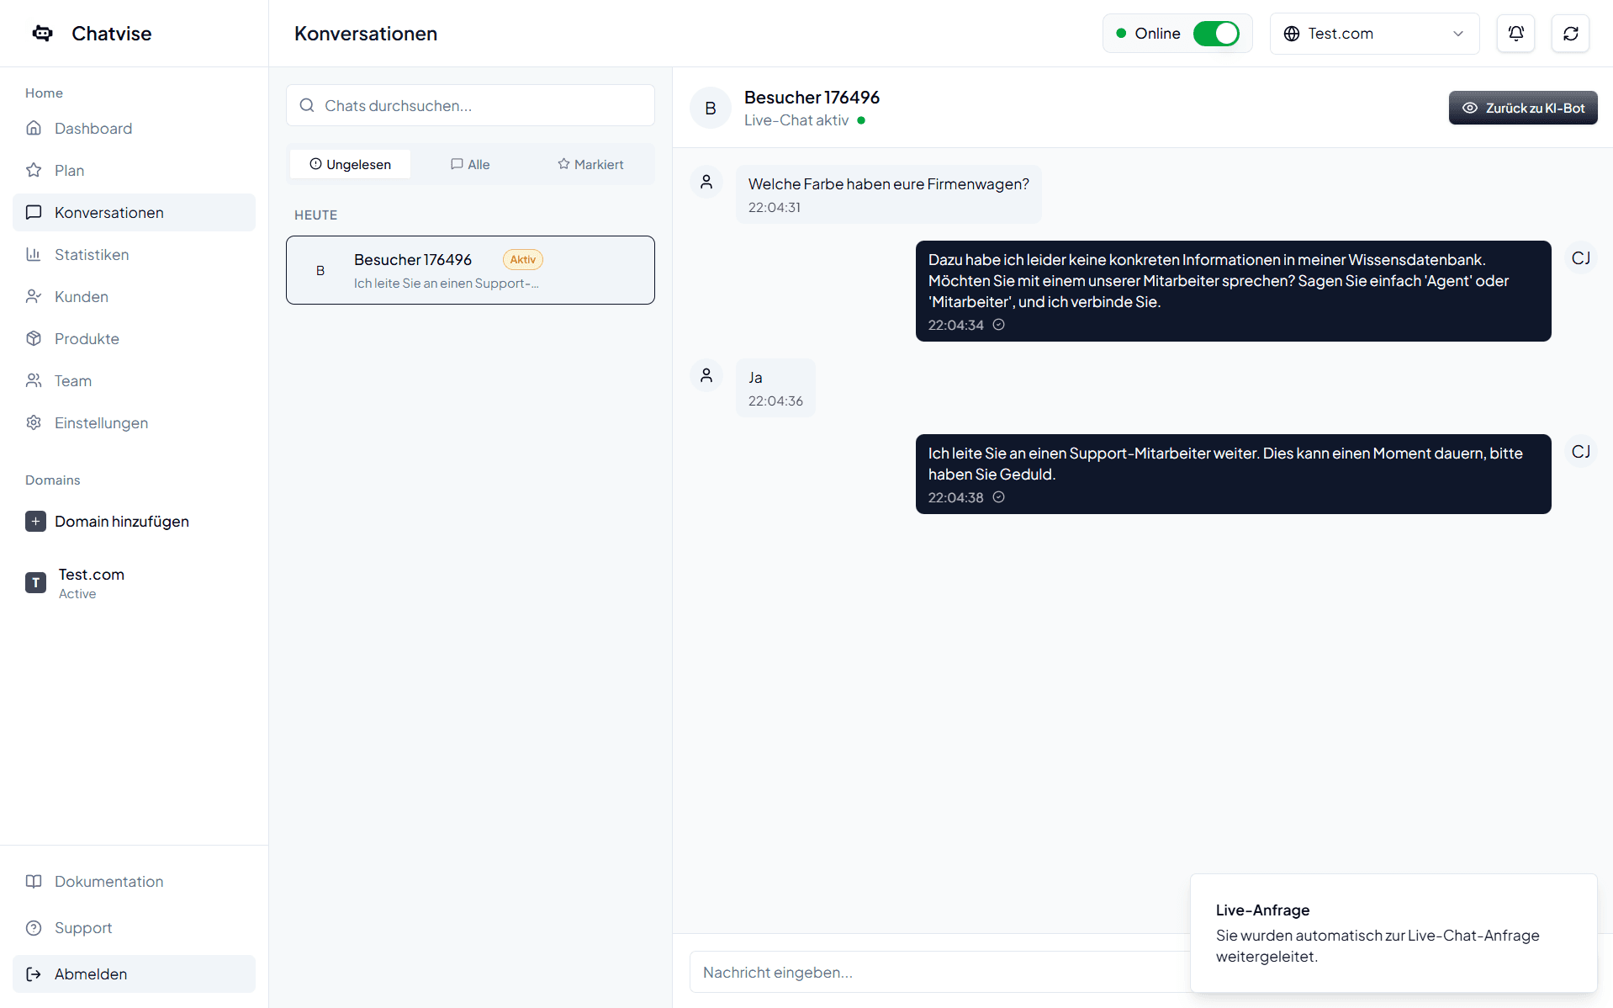Toggle the Online status switch off
This screenshot has height=1008, width=1613.
(x=1215, y=34)
